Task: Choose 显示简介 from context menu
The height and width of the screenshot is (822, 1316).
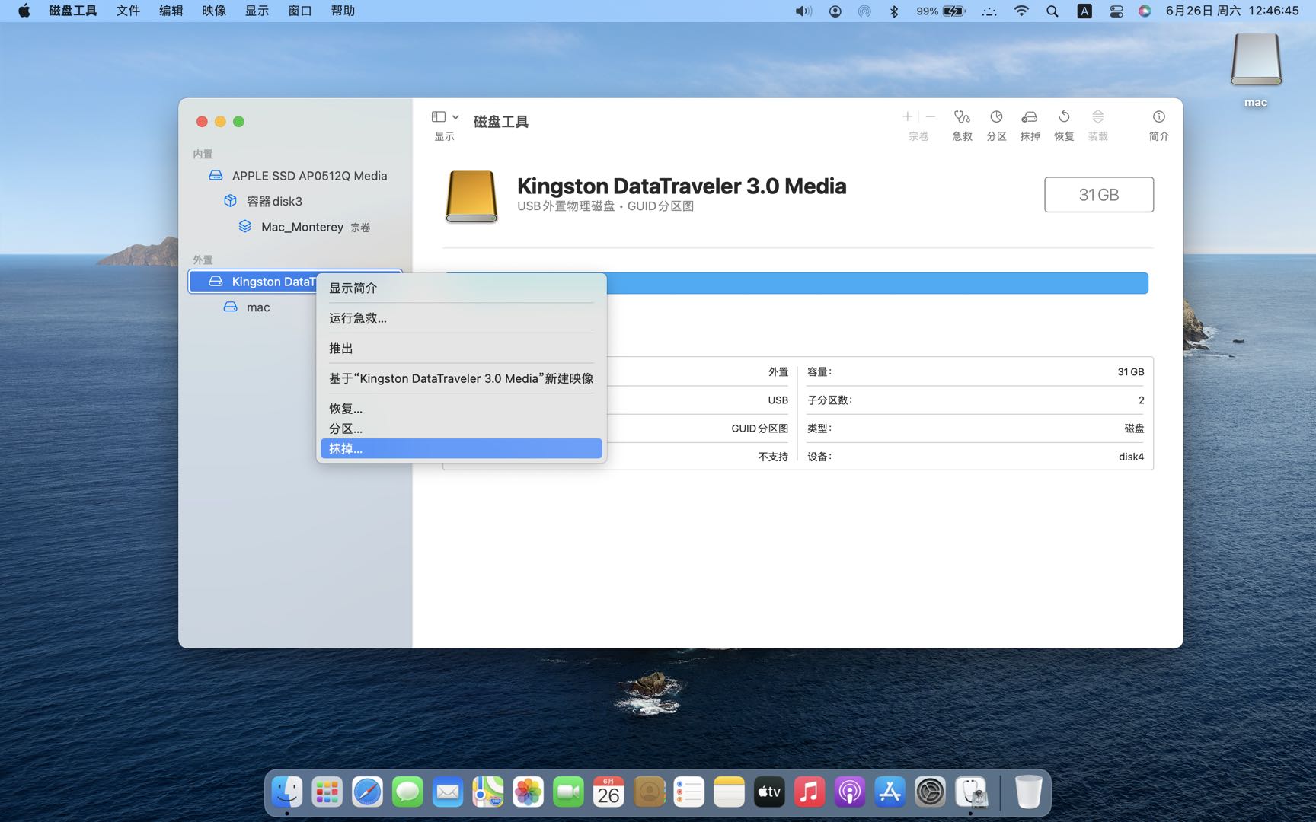Action: point(461,288)
